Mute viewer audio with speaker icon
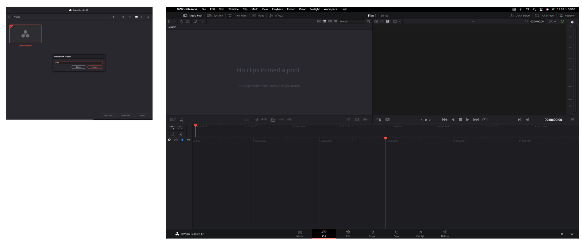Screen dimensions: 582x245 coord(573,22)
